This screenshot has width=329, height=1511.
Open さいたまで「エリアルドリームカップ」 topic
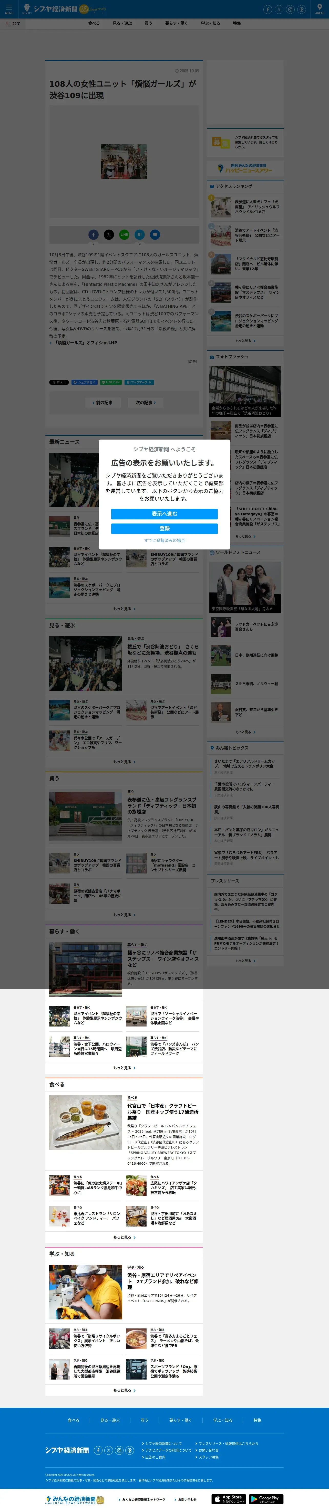[245, 763]
